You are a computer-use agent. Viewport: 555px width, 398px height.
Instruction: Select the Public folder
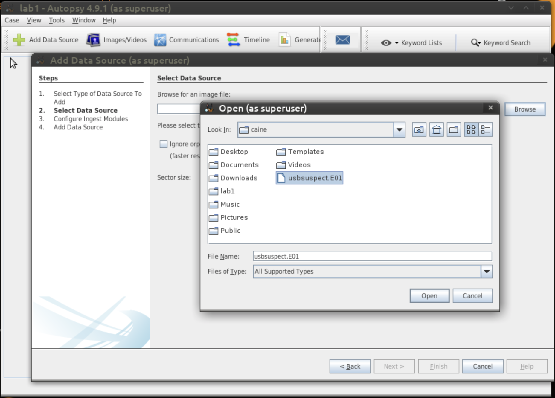224,231
